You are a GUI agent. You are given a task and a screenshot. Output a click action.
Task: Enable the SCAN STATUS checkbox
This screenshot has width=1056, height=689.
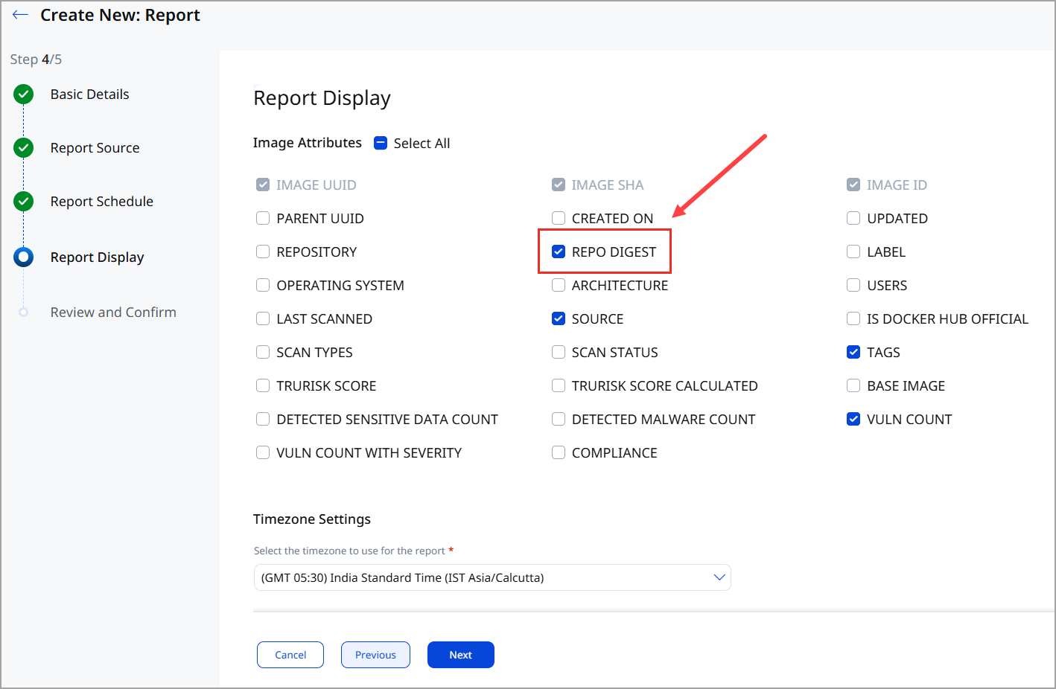[559, 353]
